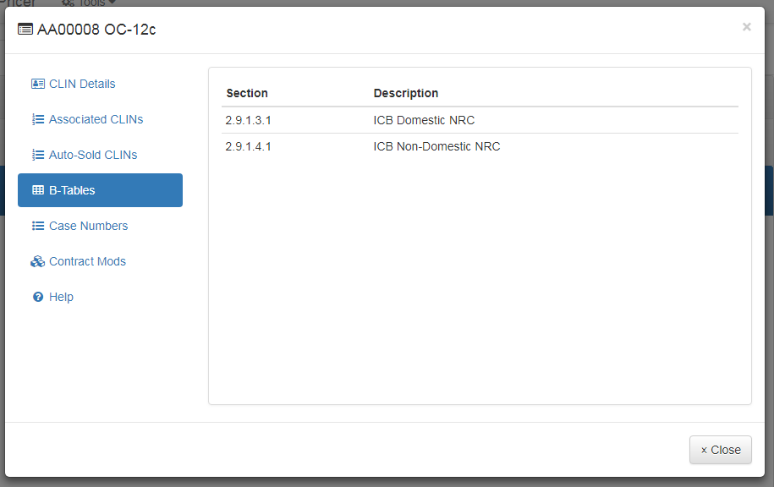This screenshot has width=774, height=487.
Task: Open Help via the question mark icon
Action: pyautogui.click(x=37, y=296)
